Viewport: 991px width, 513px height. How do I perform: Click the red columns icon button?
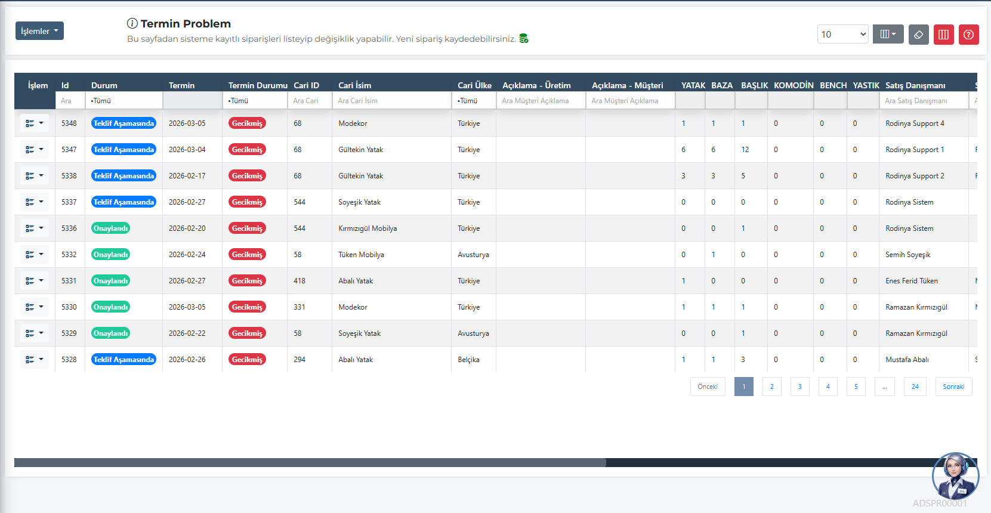point(944,35)
